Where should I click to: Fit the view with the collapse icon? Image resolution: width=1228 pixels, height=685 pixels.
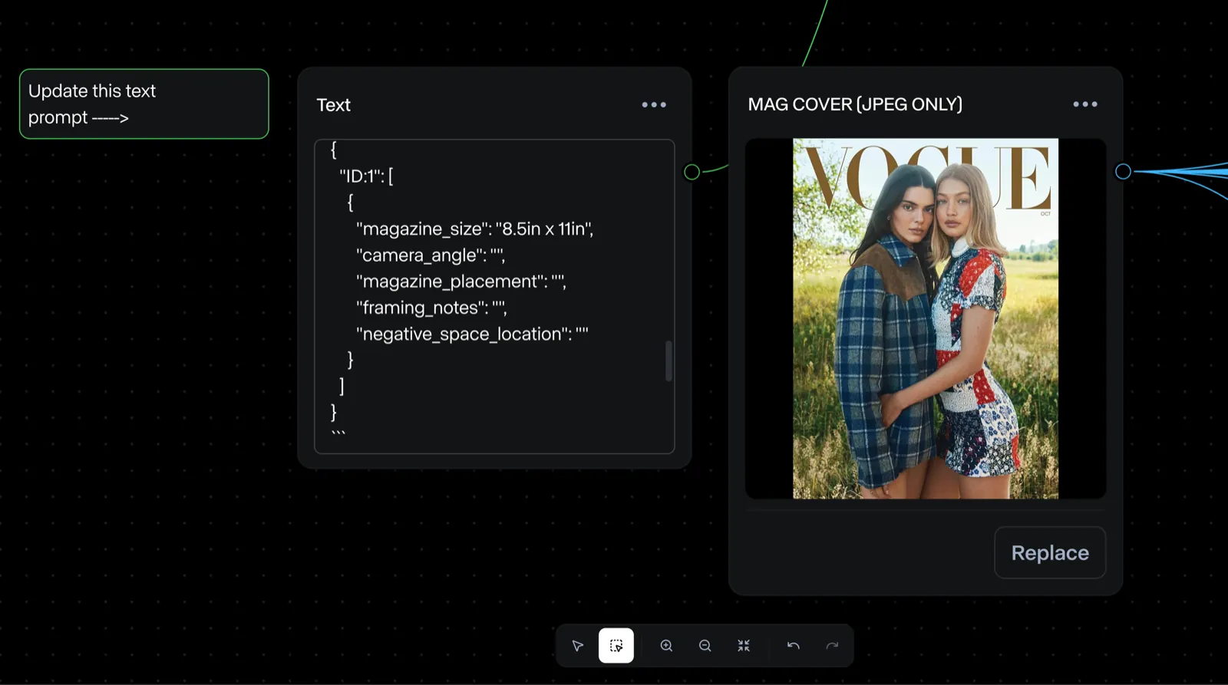[x=744, y=646]
